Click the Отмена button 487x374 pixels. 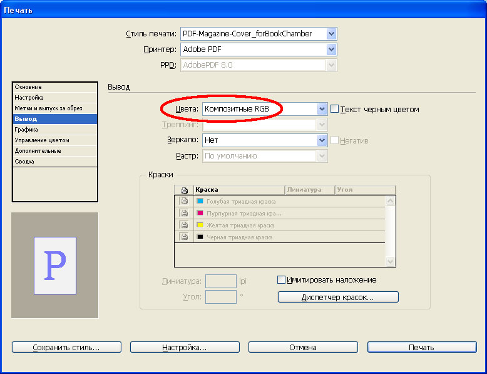point(303,347)
